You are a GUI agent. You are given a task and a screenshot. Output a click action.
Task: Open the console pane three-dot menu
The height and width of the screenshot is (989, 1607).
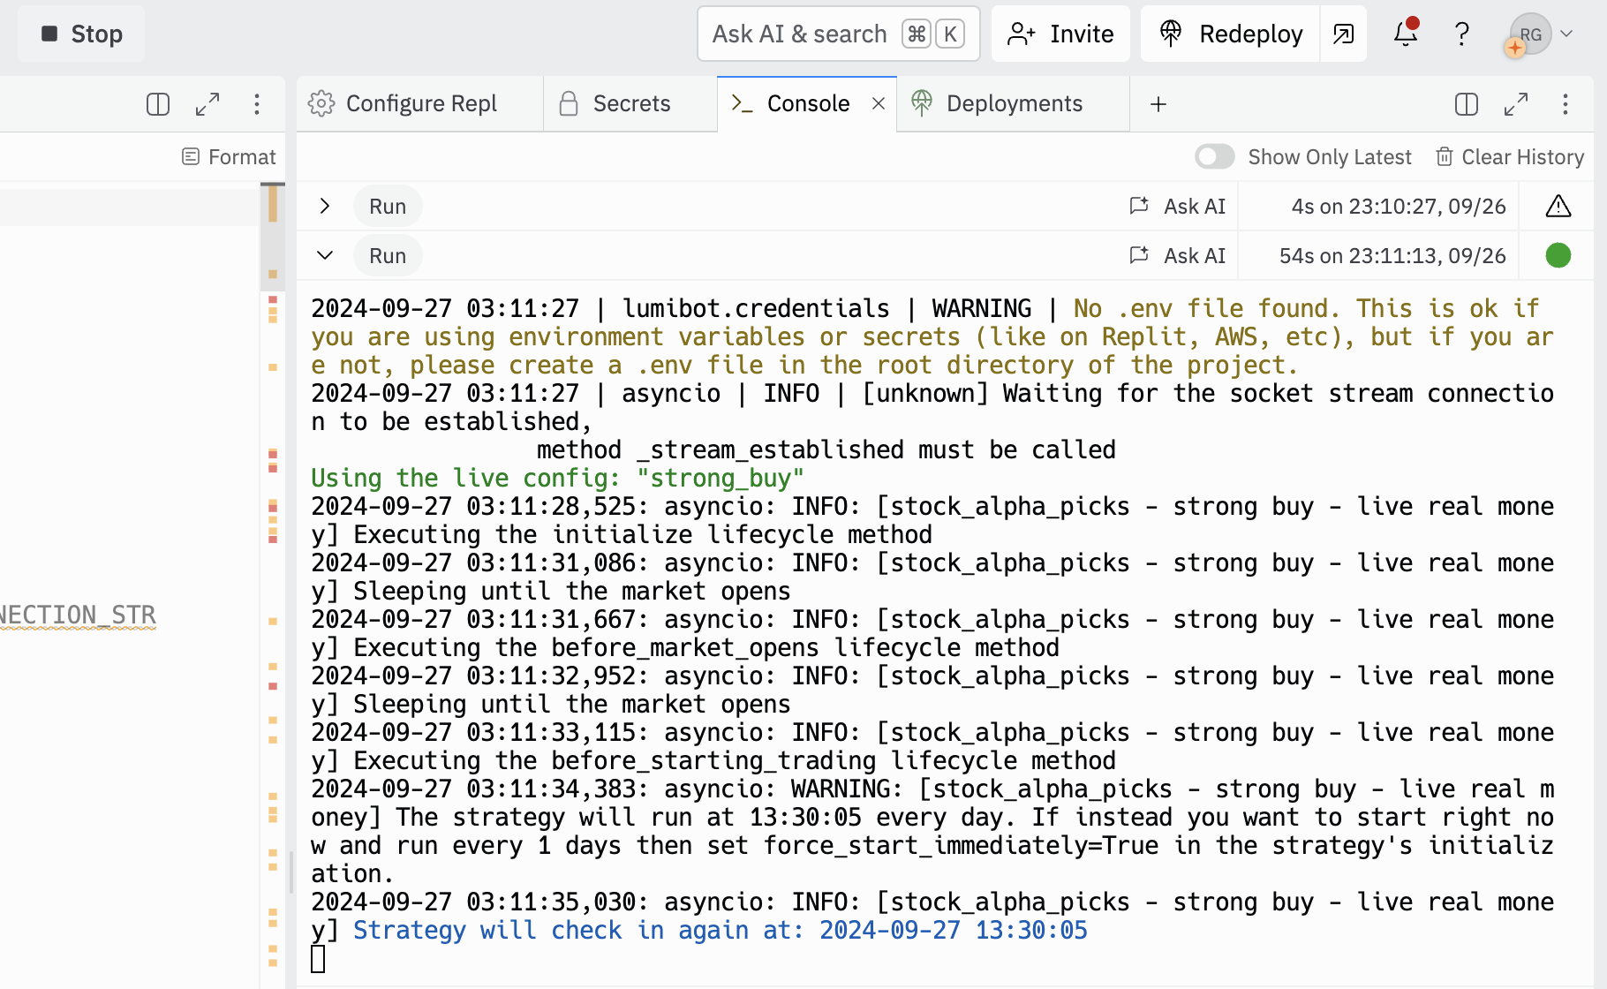click(x=1566, y=104)
